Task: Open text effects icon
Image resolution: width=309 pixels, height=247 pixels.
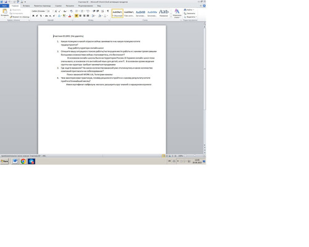Action: point(59,16)
